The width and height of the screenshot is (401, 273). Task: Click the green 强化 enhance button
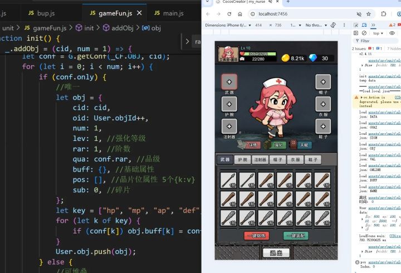click(x=276, y=145)
